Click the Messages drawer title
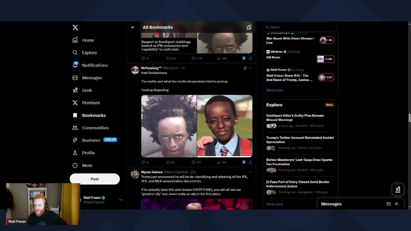The height and width of the screenshot is (231, 411). click(x=331, y=204)
